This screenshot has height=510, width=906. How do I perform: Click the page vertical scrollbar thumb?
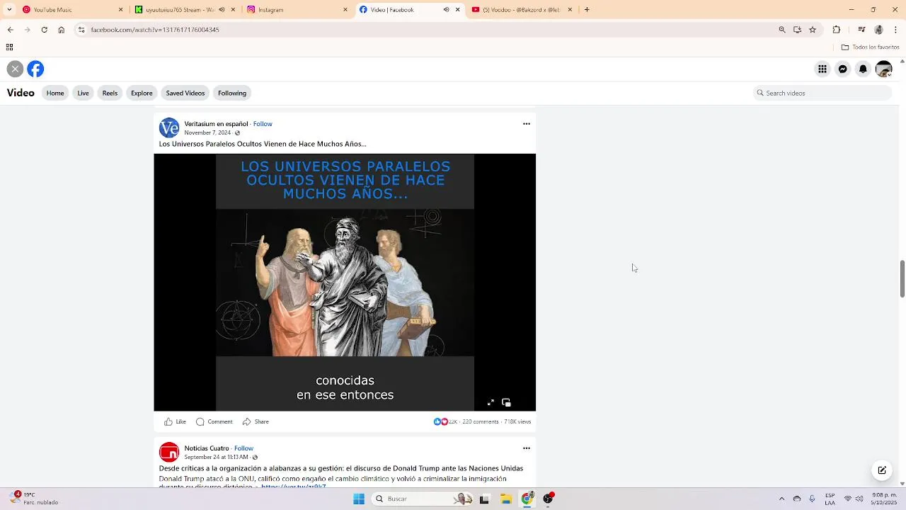pos(902,279)
